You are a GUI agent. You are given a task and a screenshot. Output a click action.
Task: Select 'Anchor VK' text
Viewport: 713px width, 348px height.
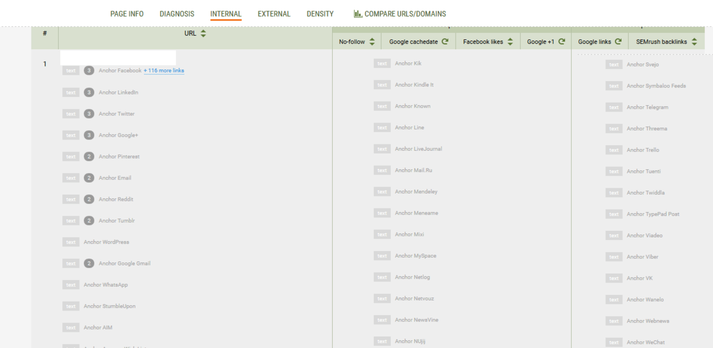point(640,279)
